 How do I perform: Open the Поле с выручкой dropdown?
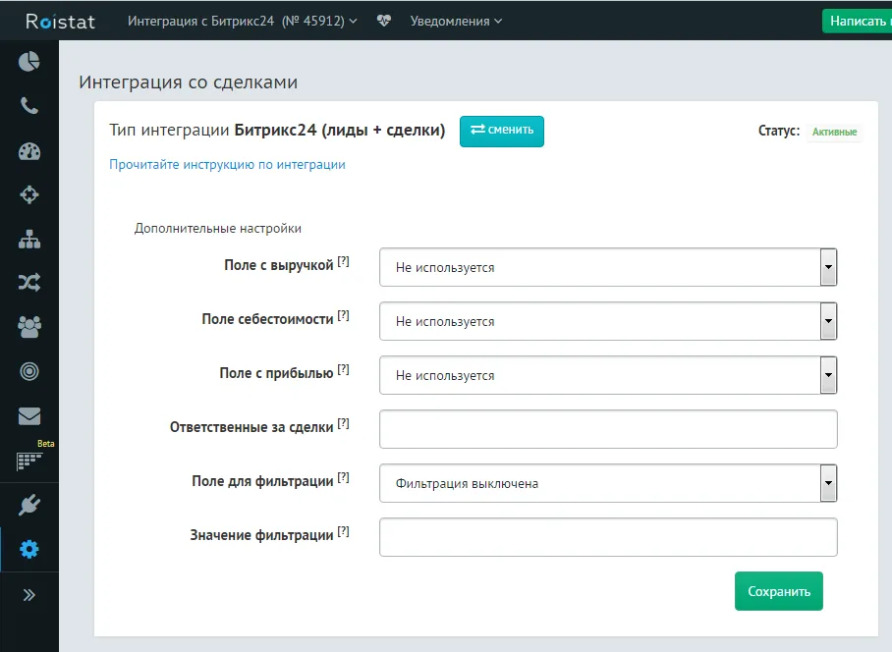pos(826,266)
